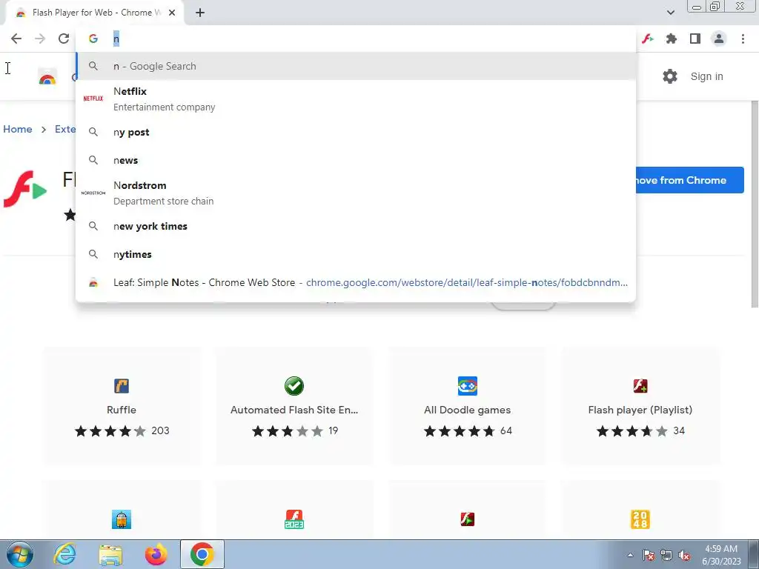
Task: Select the Nordstrom suggestion
Action: [356, 193]
